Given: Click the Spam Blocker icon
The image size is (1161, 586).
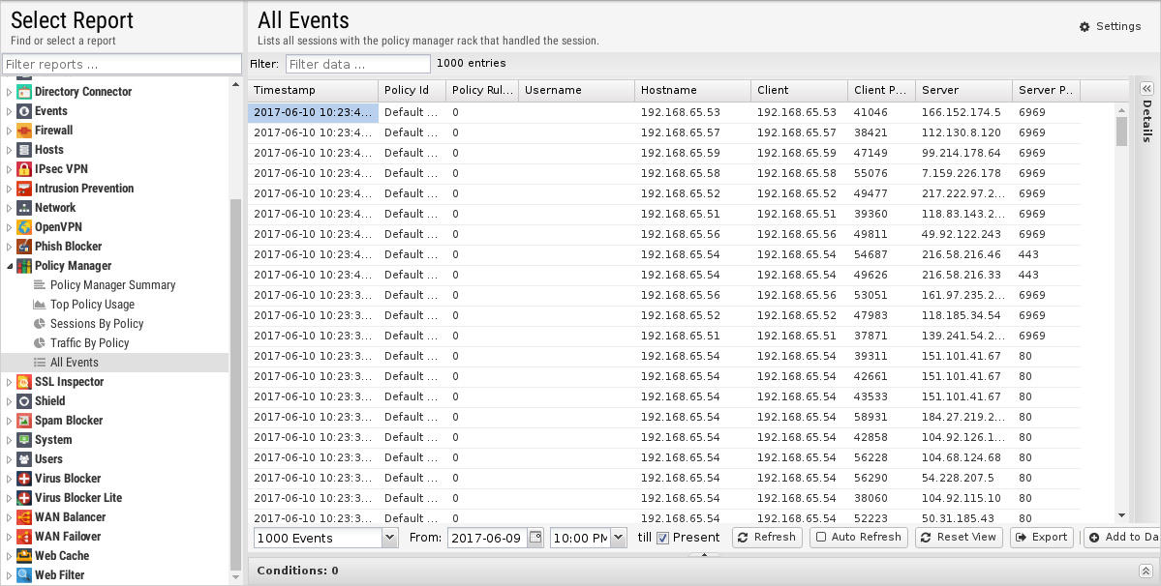Looking at the screenshot, I should 23,420.
